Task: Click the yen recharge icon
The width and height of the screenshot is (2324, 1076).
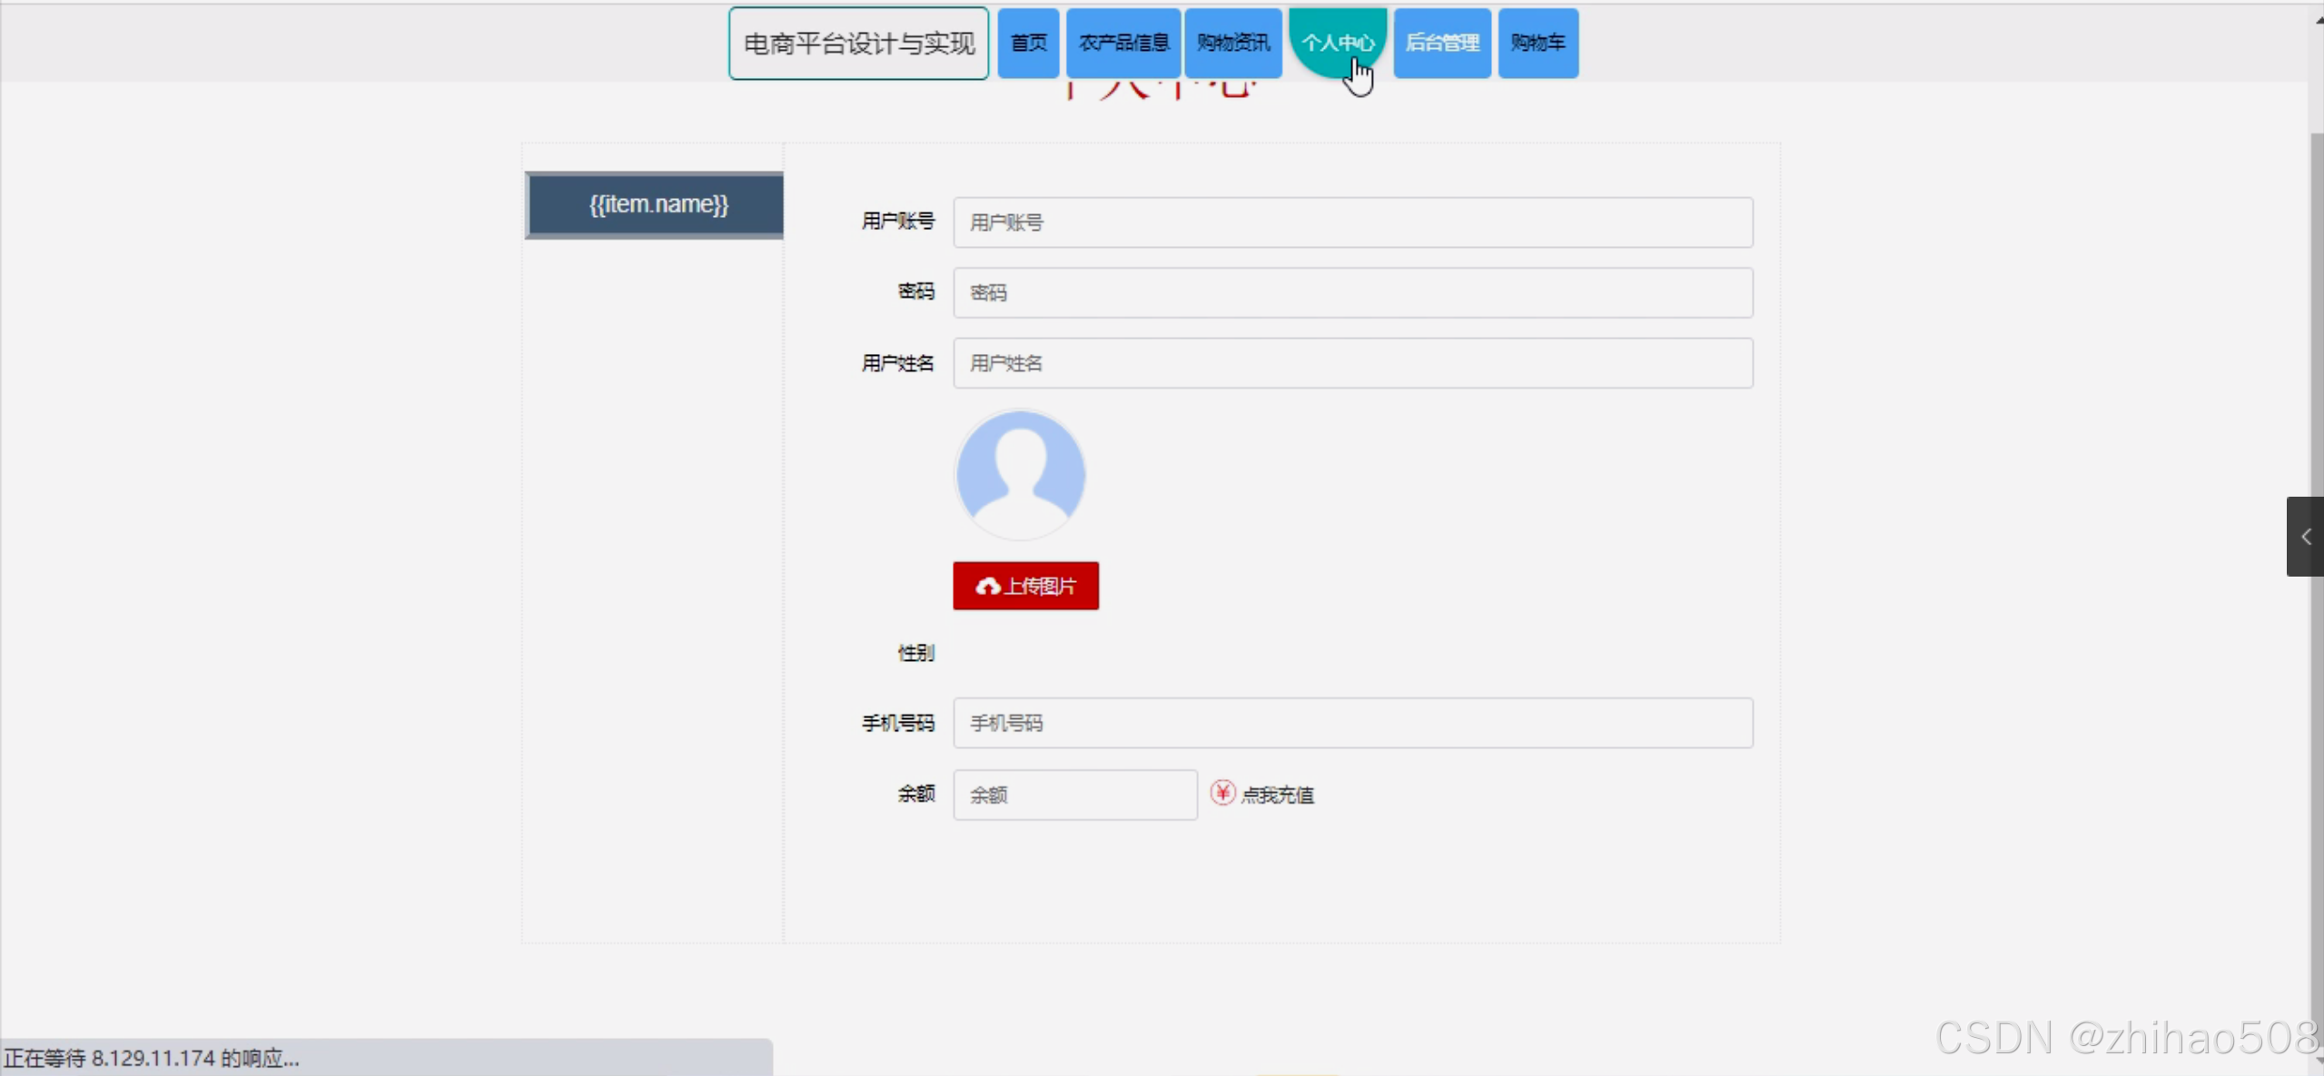Action: 1222,793
